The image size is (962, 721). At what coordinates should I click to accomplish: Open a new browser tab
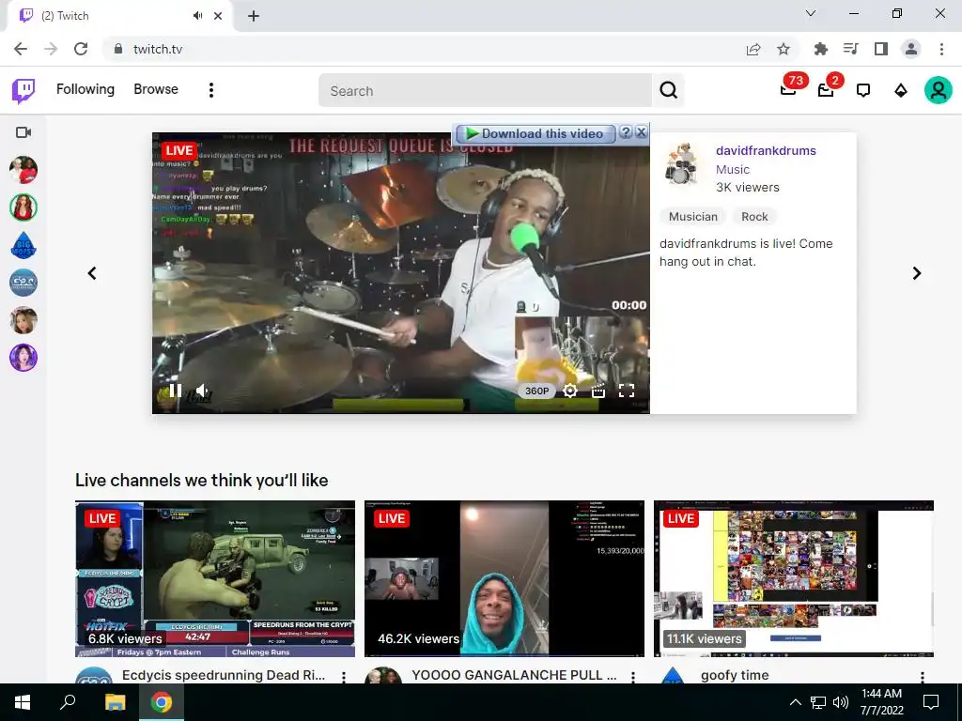(254, 16)
